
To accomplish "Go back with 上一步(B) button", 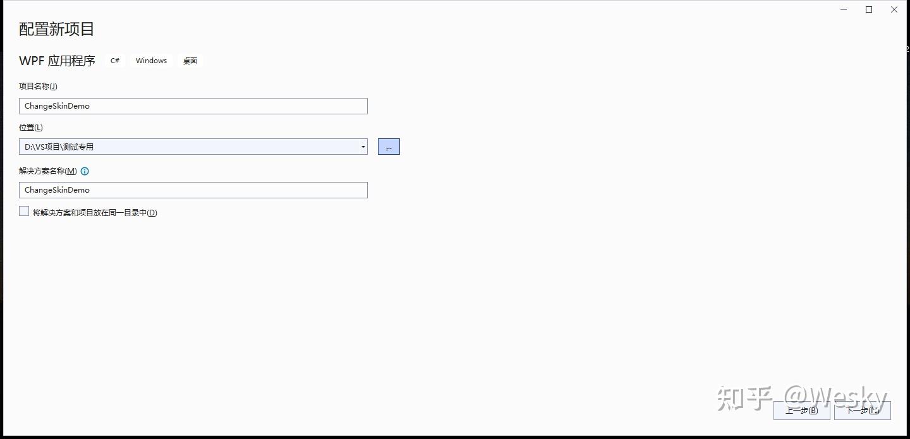I will tap(802, 411).
